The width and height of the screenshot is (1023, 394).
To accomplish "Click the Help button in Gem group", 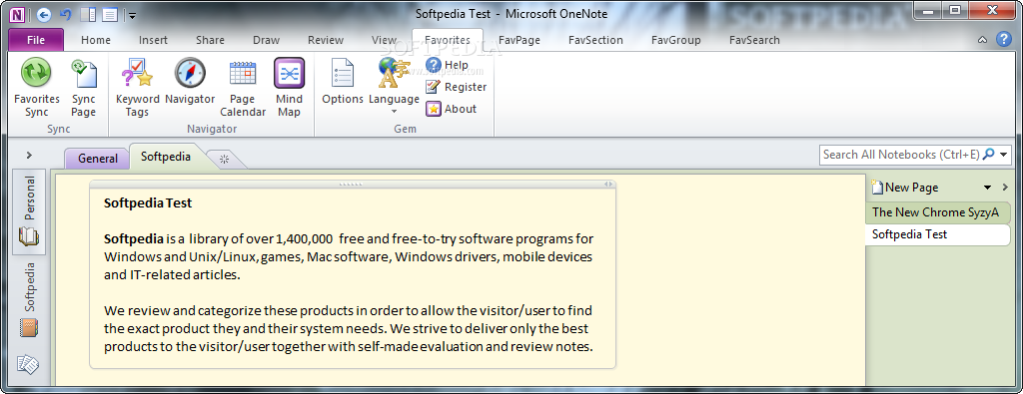I will click(x=447, y=65).
